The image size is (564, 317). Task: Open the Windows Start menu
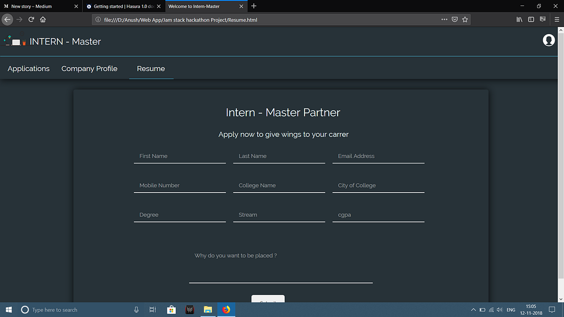[x=9, y=309]
